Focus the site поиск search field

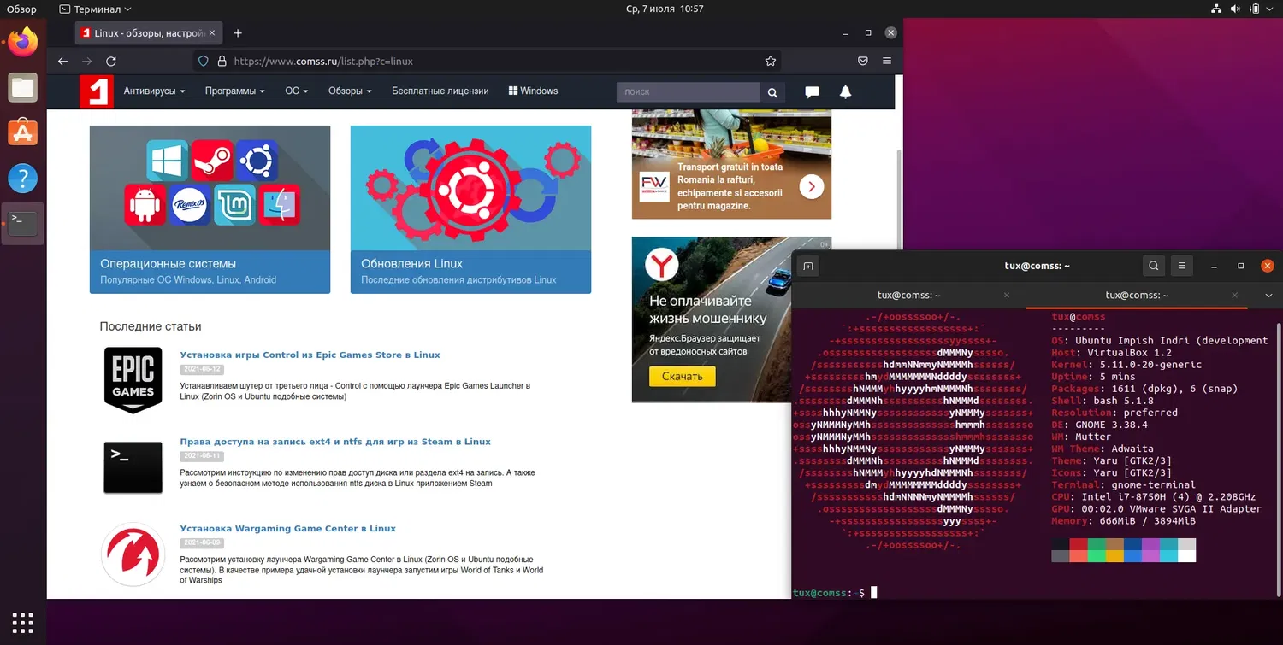point(688,92)
